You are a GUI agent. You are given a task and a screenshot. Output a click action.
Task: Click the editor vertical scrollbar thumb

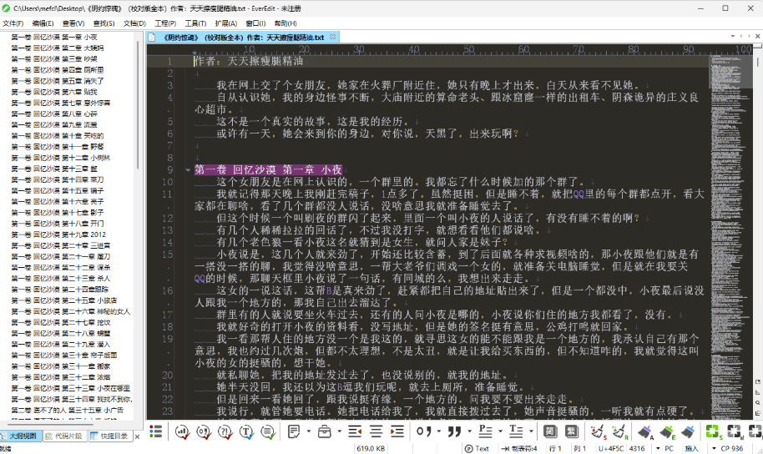coord(757,63)
